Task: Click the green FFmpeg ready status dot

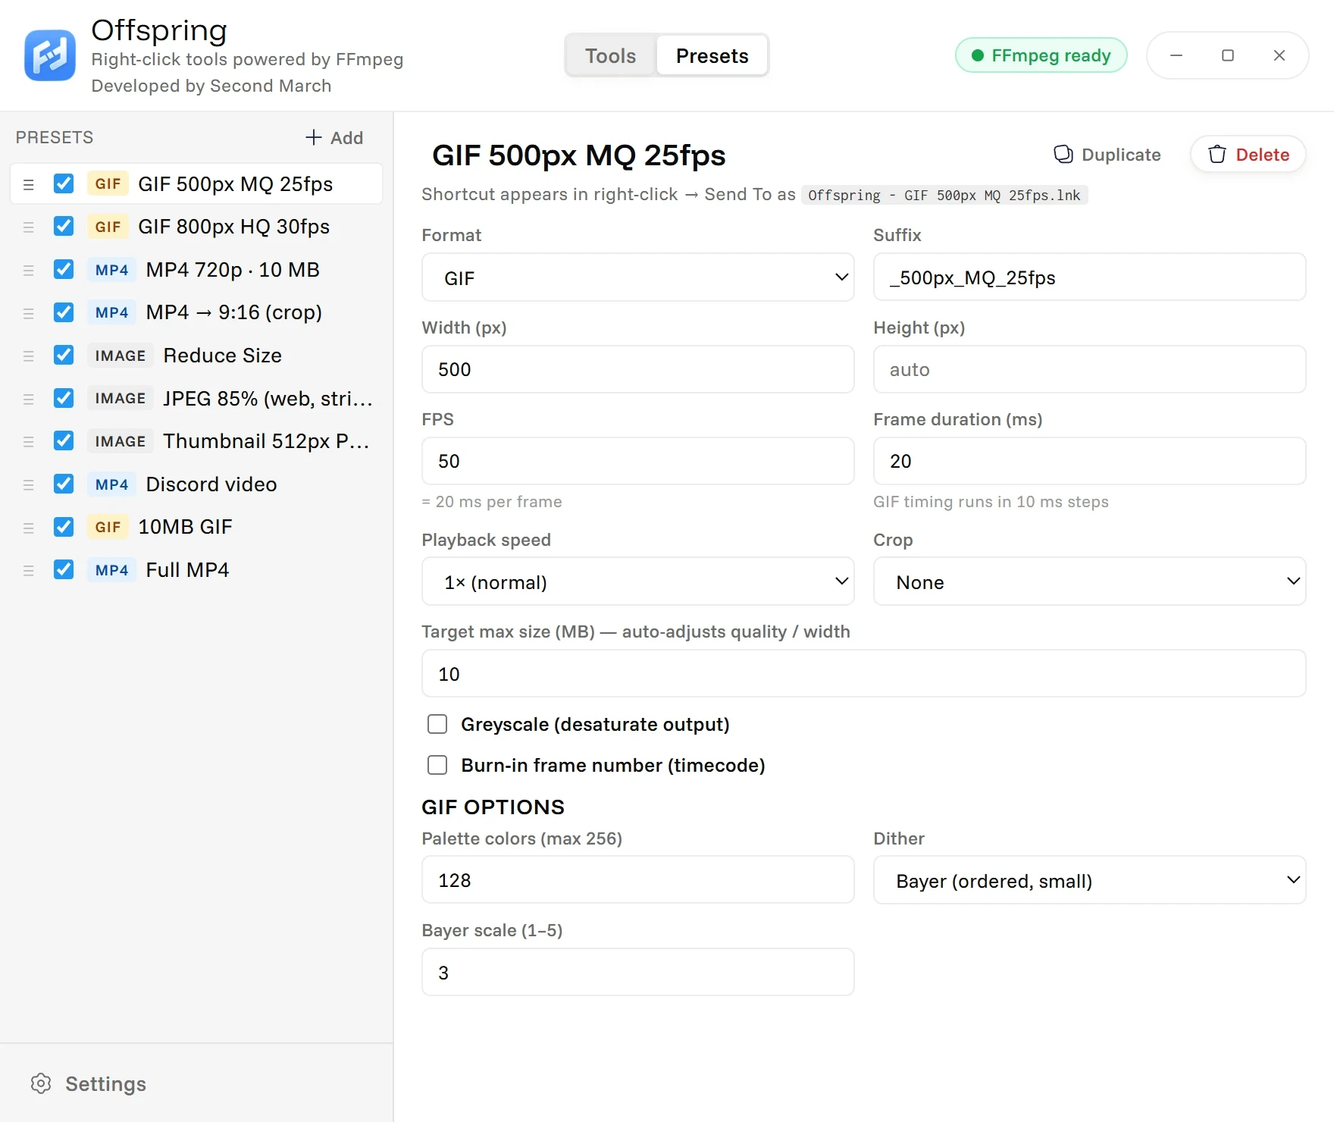Action: pos(978,55)
